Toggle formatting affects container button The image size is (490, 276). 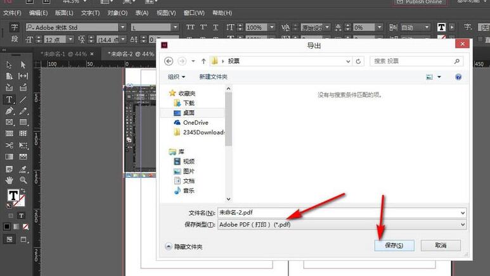coord(11,215)
